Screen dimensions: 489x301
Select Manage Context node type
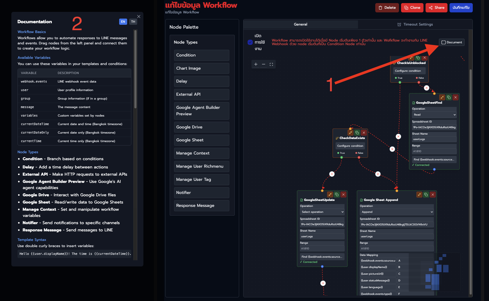coord(201,153)
